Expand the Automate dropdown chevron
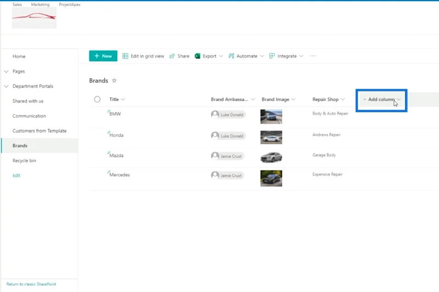439x292 pixels. 262,56
